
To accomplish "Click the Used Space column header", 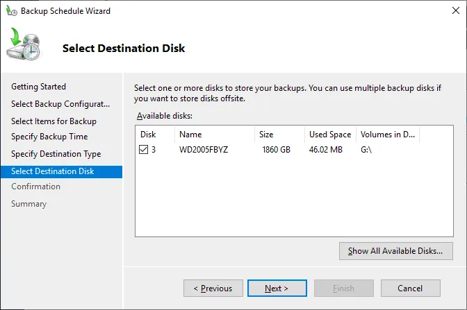I will point(329,135).
